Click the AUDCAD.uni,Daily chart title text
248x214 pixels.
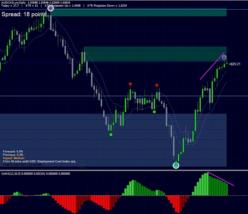pyautogui.click(x=13, y=2)
